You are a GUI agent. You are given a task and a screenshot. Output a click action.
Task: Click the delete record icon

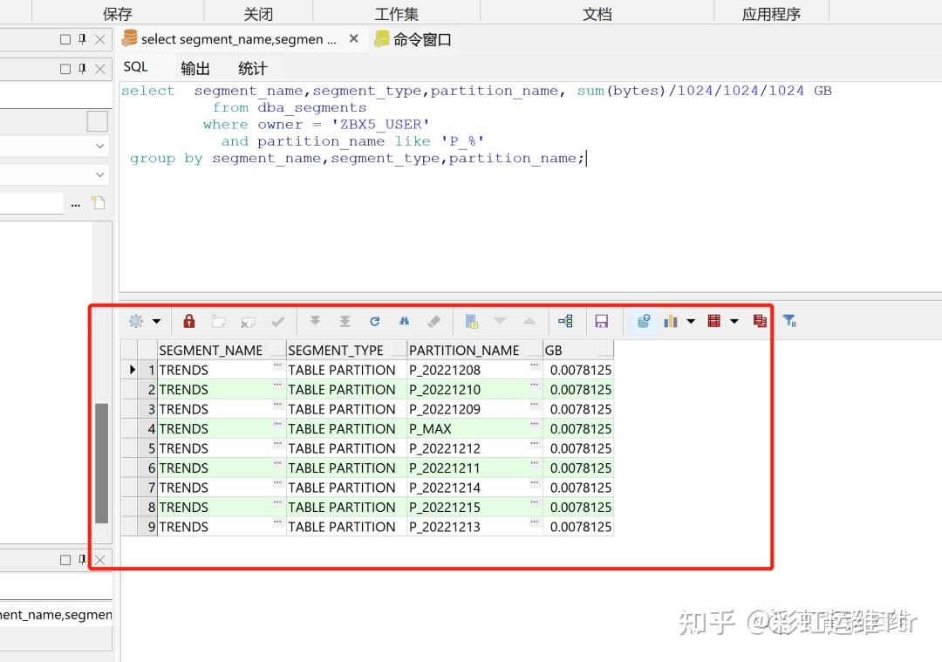(248, 322)
